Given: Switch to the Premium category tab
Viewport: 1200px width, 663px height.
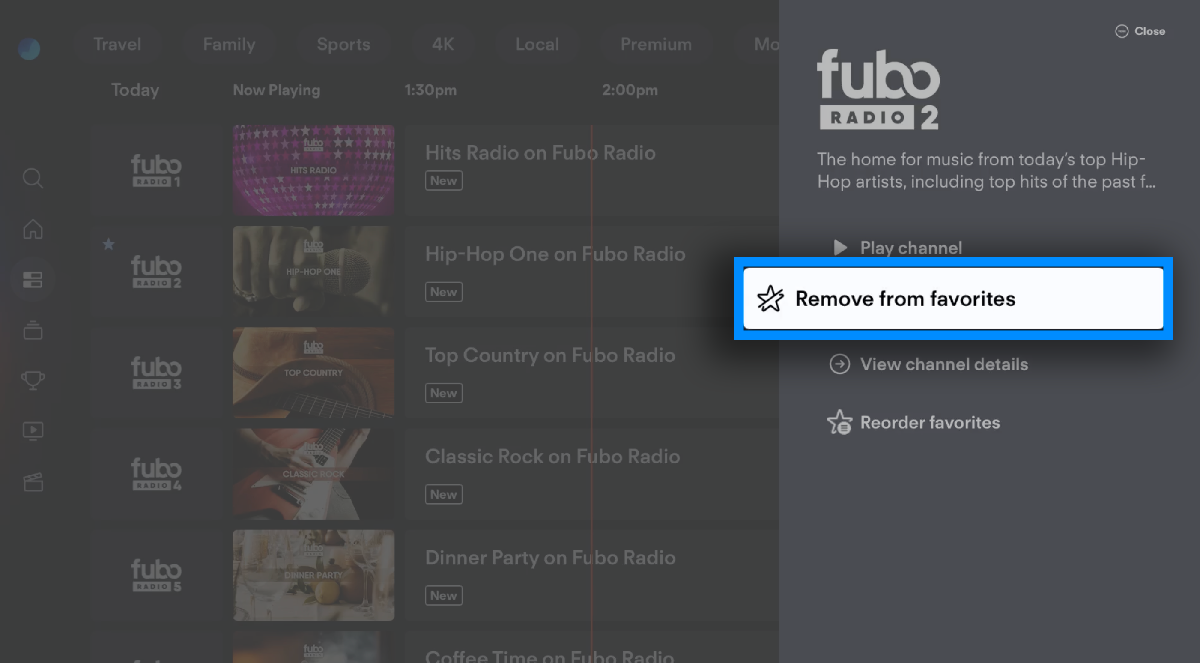Looking at the screenshot, I should (656, 44).
